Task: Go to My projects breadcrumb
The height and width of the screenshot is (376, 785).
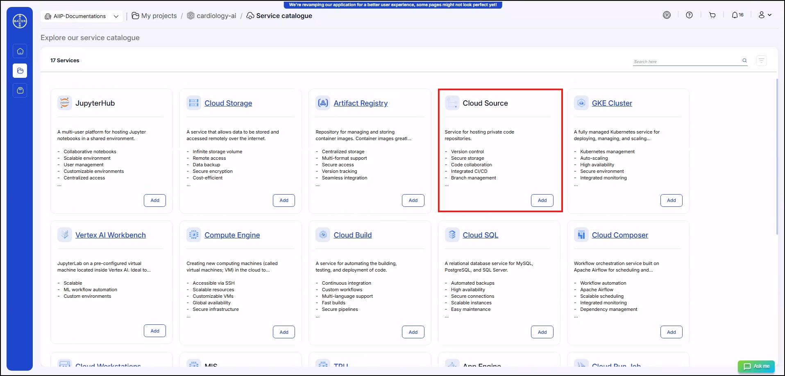Action: click(154, 16)
